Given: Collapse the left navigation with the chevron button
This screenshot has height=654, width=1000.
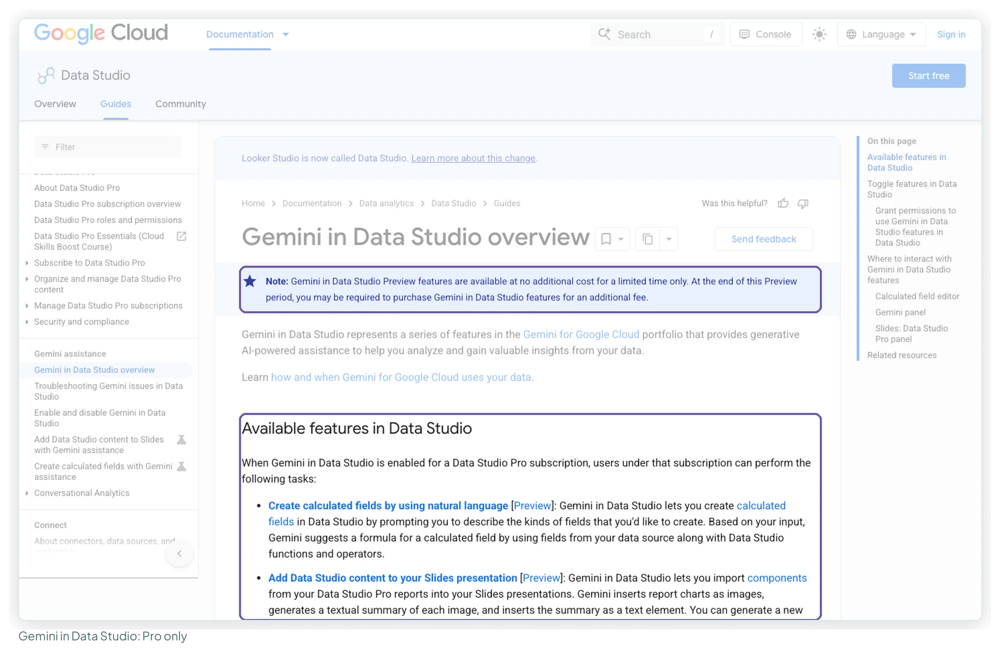Looking at the screenshot, I should [180, 553].
